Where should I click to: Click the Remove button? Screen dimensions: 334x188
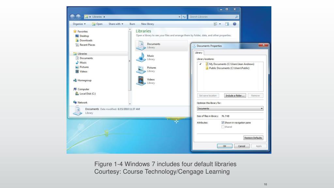click(x=255, y=96)
